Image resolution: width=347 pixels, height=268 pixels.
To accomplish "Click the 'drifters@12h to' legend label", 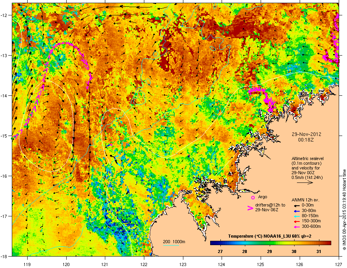I will coord(270,205).
